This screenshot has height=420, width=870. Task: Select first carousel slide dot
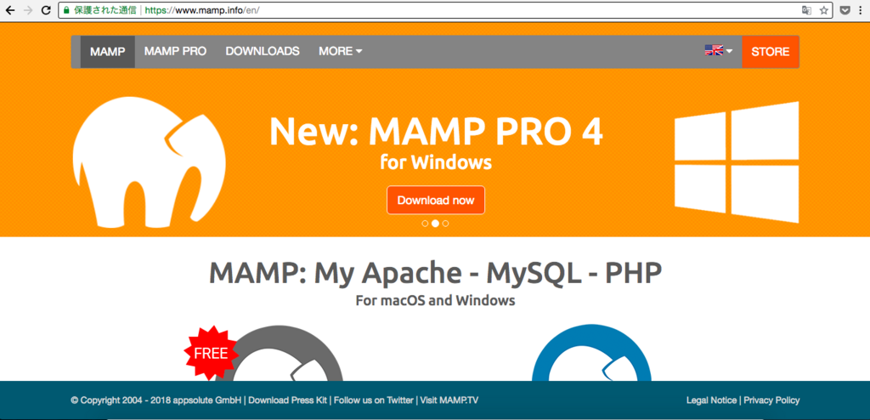tap(425, 224)
